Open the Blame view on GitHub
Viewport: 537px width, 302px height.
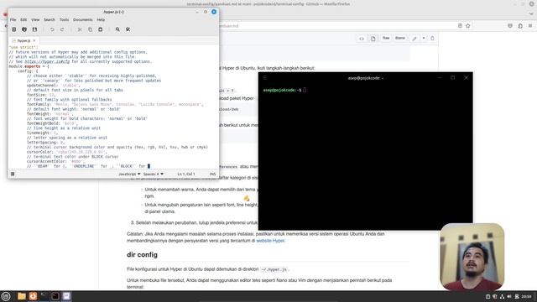(400, 38)
